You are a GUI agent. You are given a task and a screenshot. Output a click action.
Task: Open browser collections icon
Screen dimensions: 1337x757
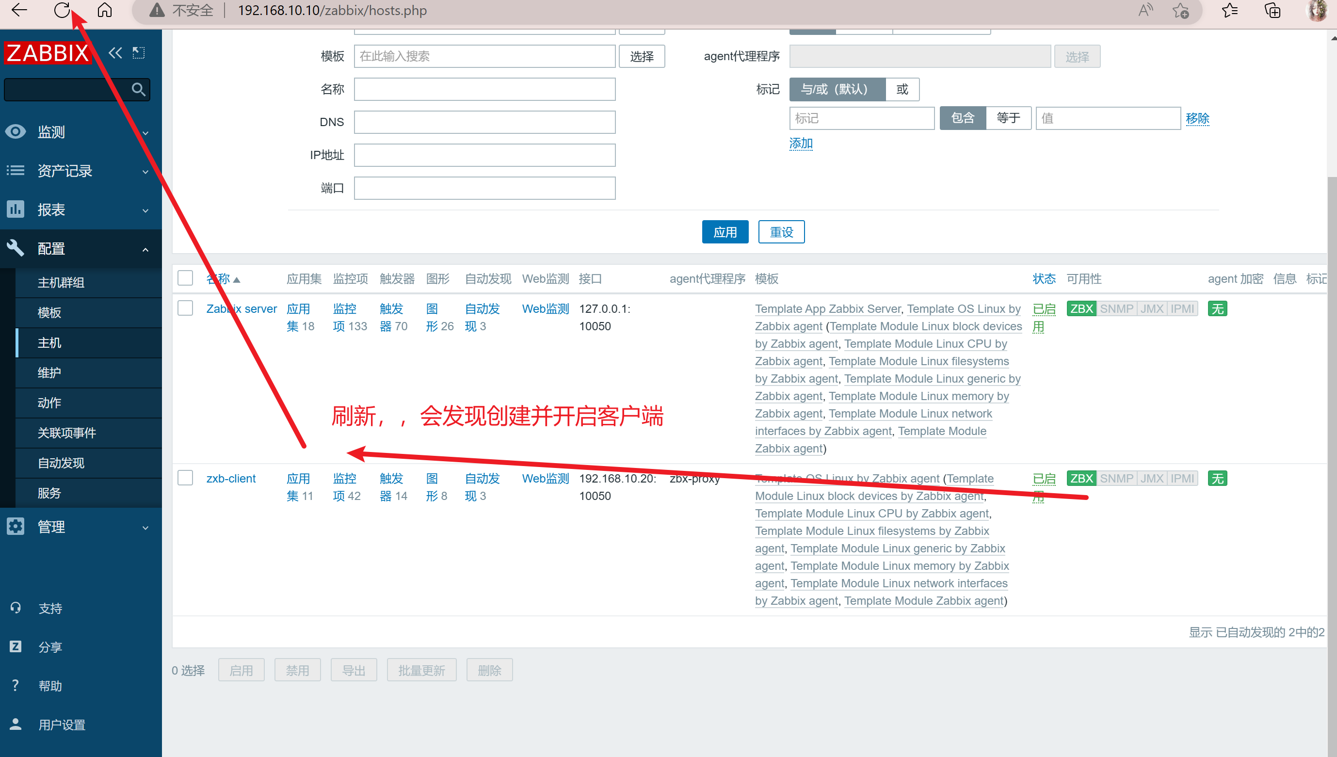[1272, 10]
